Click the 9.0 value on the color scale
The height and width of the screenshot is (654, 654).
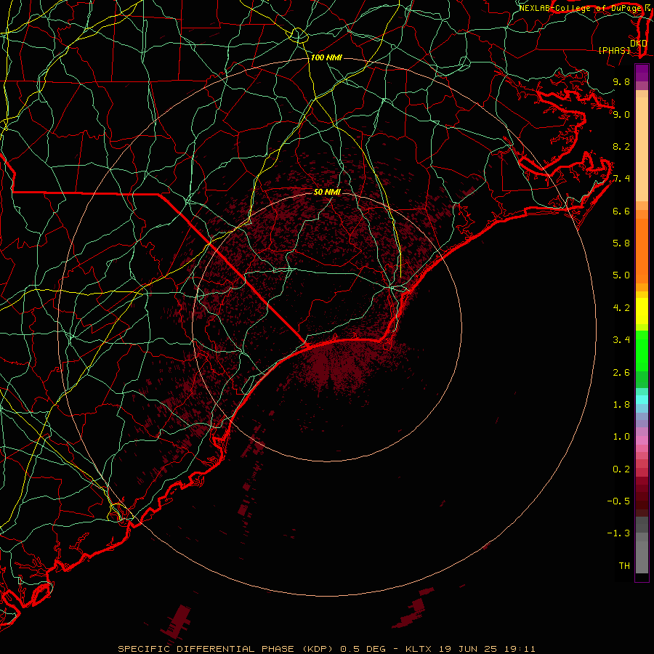621,114
